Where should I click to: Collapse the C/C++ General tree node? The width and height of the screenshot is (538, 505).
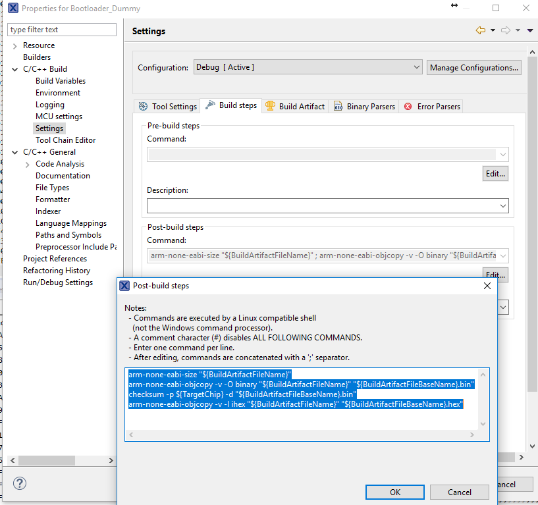click(x=14, y=152)
